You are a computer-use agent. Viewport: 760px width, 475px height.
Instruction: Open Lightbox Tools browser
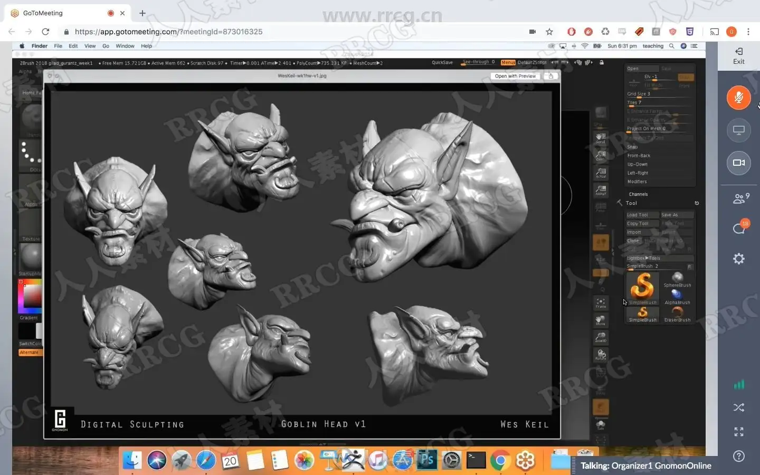(660, 258)
